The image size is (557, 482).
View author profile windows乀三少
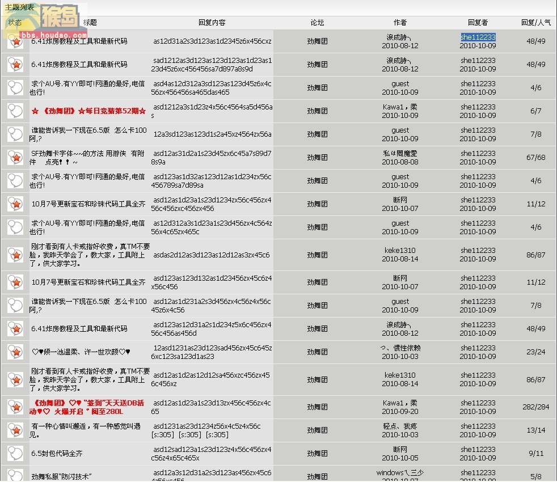point(400,473)
